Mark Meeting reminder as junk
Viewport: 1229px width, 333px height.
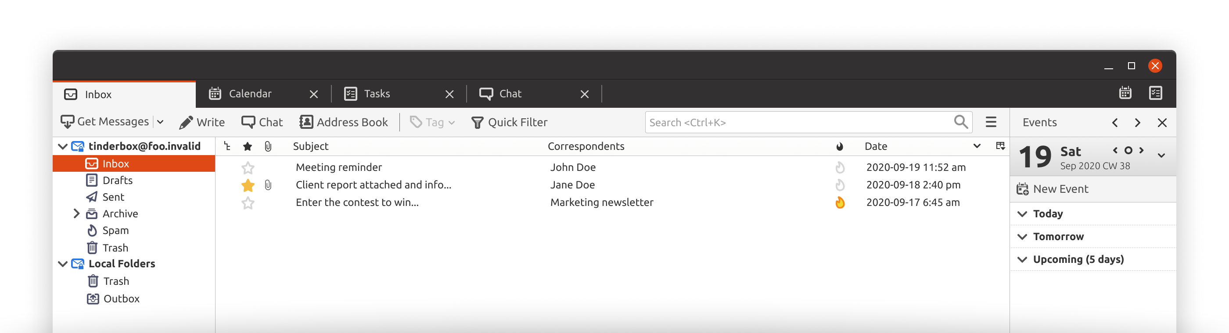pos(840,167)
